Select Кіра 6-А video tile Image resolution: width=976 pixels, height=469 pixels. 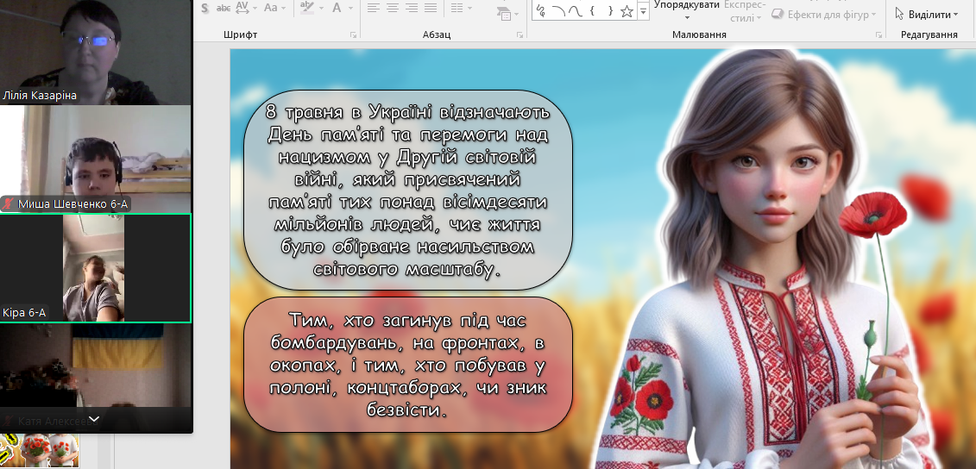click(x=95, y=268)
